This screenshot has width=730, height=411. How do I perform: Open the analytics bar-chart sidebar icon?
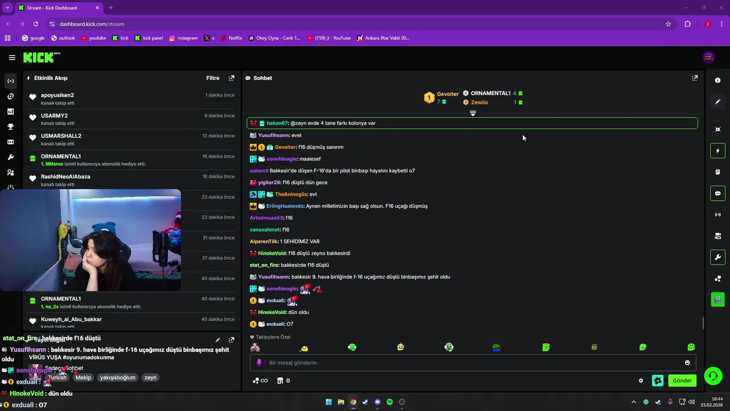pyautogui.click(x=10, y=112)
